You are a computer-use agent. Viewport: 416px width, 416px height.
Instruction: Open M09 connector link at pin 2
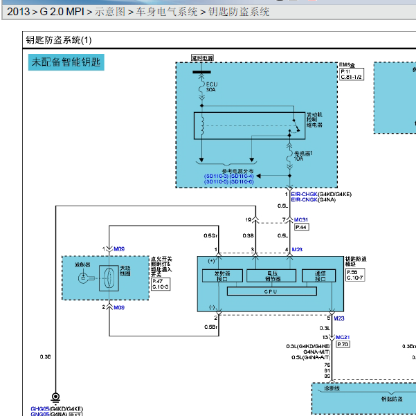[x=119, y=307]
